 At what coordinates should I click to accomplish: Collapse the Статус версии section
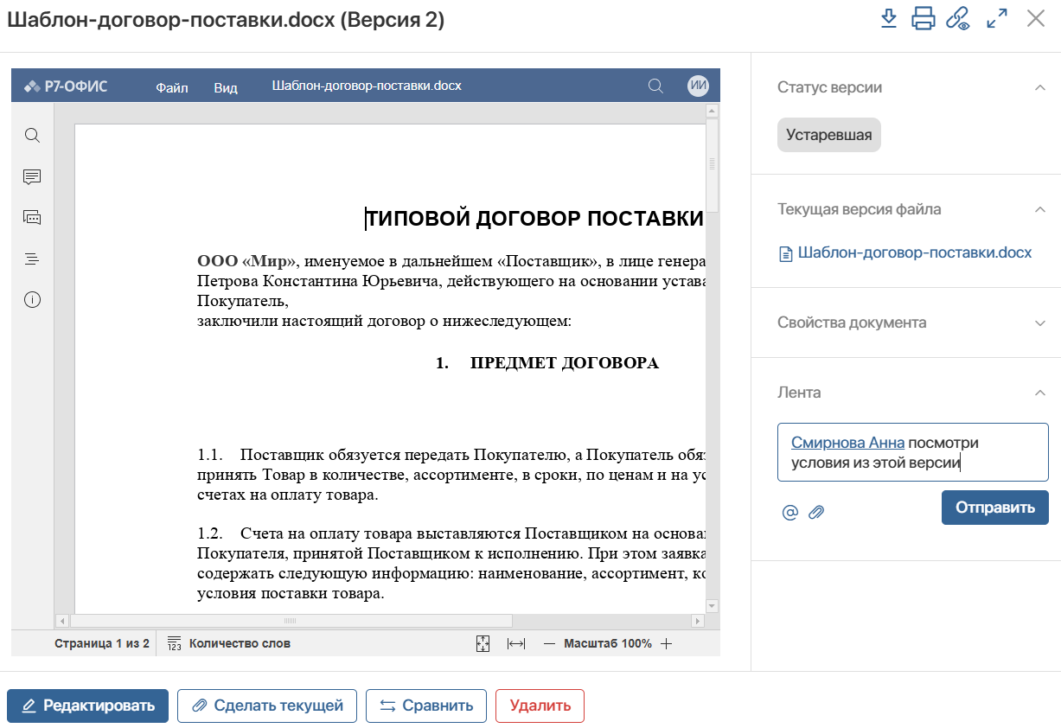pos(1040,87)
